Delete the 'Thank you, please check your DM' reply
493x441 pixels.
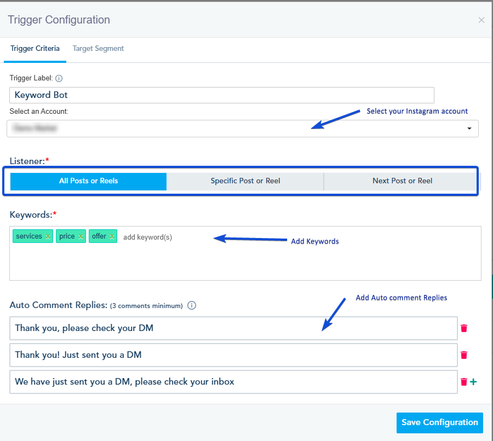[x=464, y=328]
